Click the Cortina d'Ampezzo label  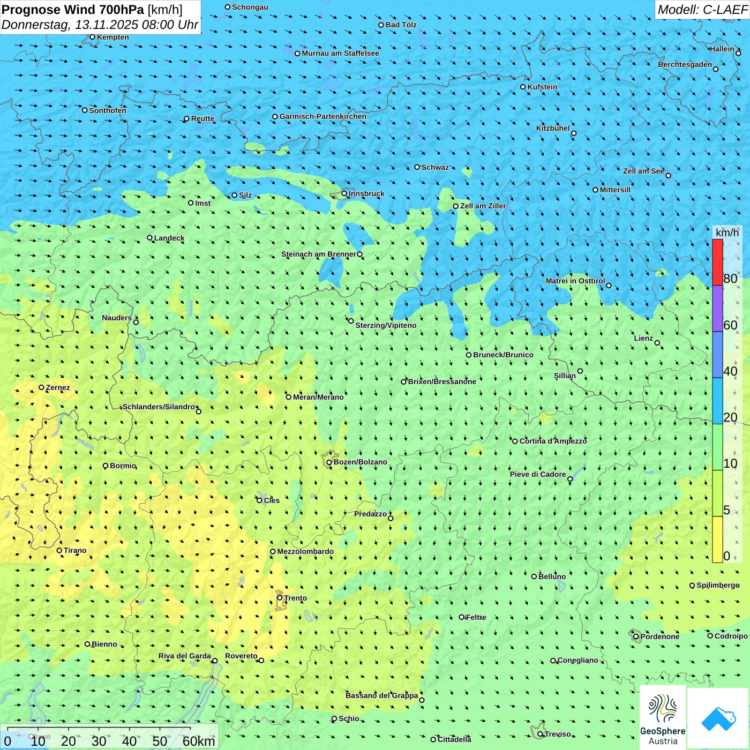pos(553,441)
